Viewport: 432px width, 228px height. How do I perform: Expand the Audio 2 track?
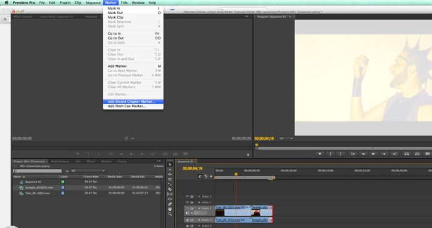coord(199,226)
